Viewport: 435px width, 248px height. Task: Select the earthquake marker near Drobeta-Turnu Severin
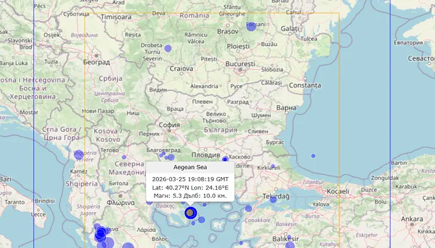pos(168,48)
